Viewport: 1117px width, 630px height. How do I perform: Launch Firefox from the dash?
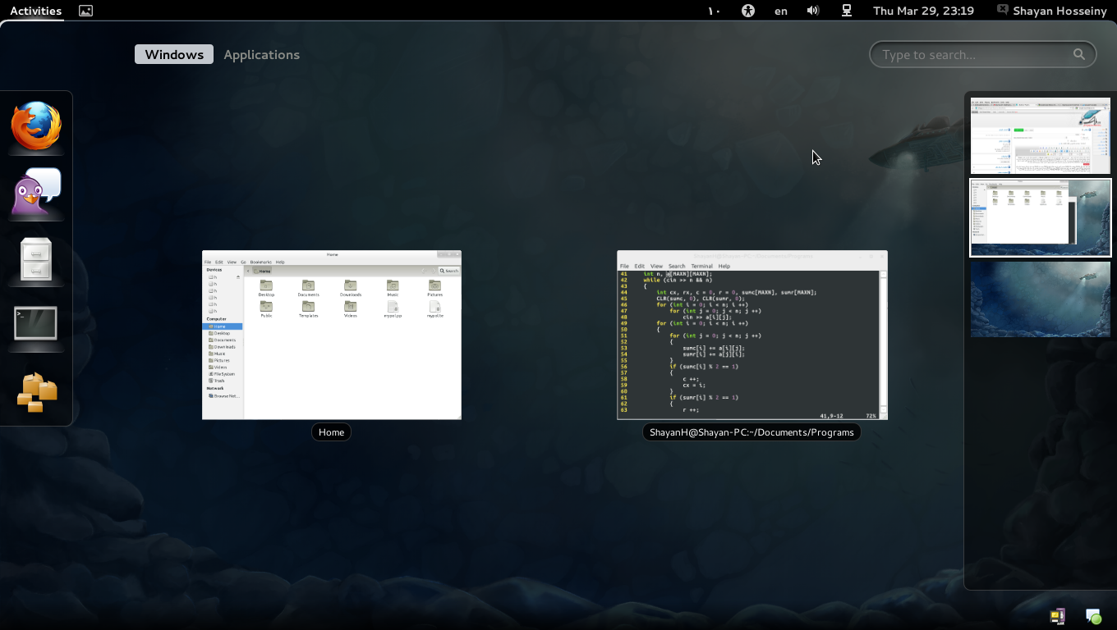click(36, 126)
